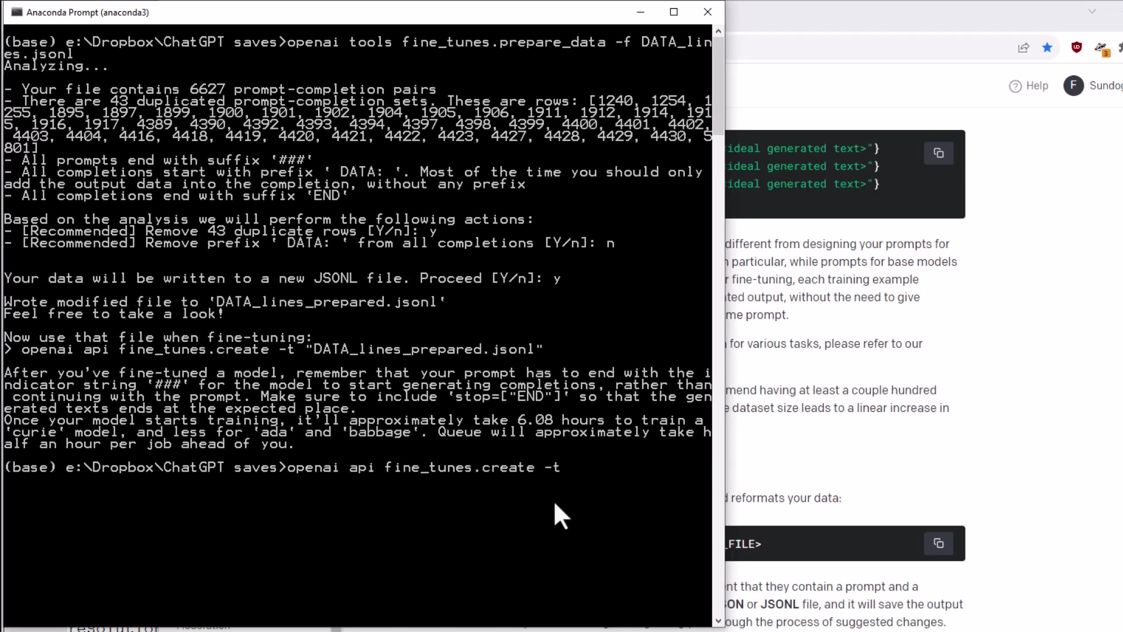
Task: Click 'ough the process of suggested changes.' text
Action: 835,622
